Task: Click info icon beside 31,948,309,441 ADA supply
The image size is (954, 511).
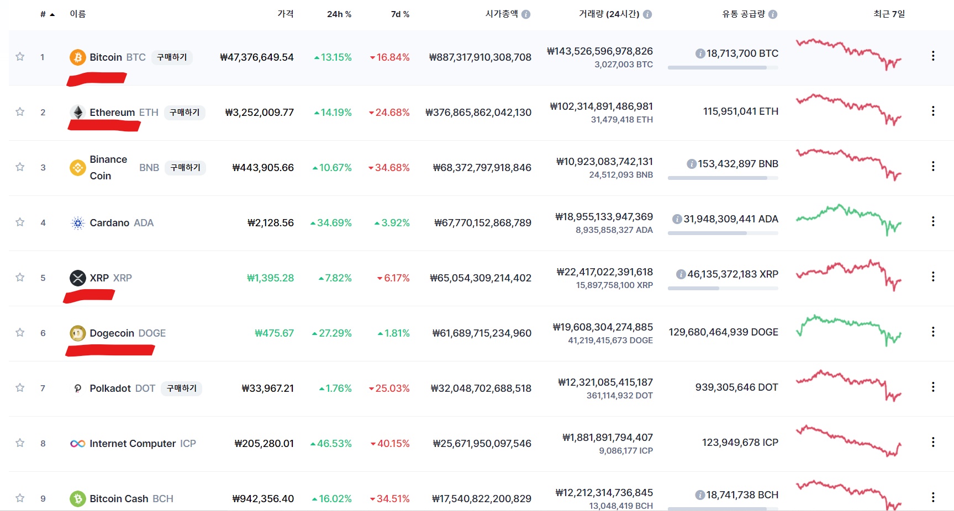Action: (677, 219)
